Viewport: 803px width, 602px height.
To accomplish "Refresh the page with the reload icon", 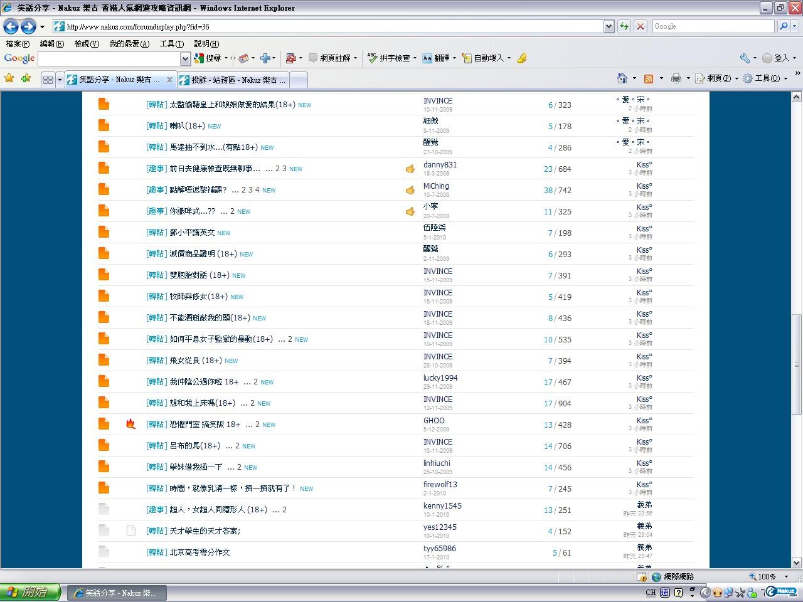I will (x=624, y=26).
